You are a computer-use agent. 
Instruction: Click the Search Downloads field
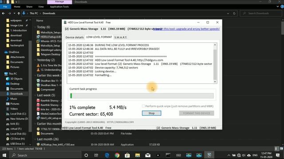click(261, 13)
